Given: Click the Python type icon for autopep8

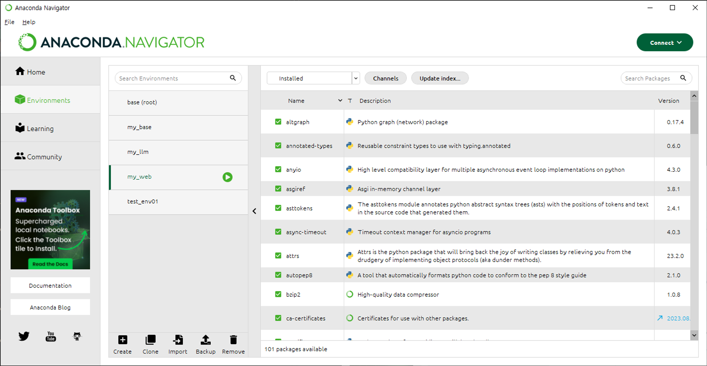Looking at the screenshot, I should click(350, 275).
